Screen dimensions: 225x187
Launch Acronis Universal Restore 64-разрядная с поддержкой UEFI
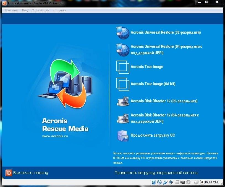click(x=166, y=50)
